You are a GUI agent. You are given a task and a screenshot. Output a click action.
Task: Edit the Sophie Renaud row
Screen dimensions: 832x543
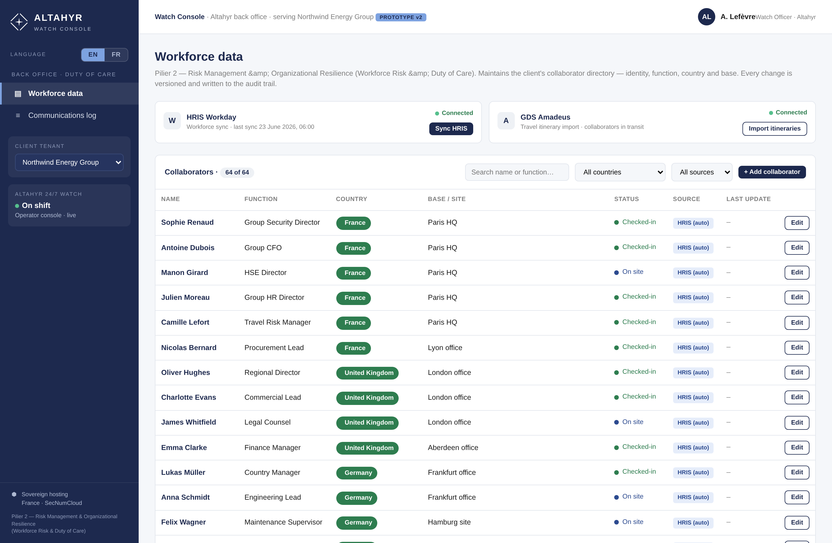click(x=797, y=223)
